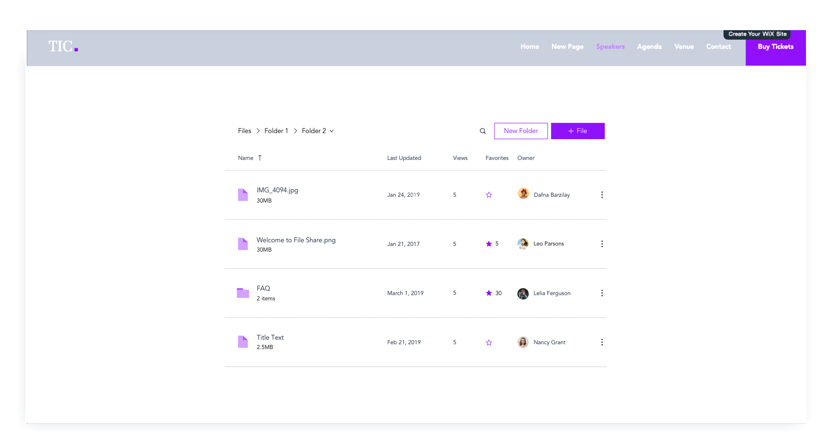Click the New Folder button

click(x=521, y=131)
